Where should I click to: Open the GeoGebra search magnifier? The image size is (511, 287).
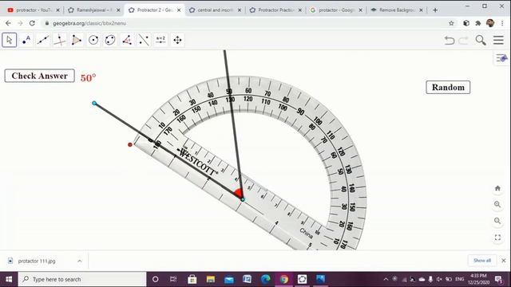[x=481, y=40]
